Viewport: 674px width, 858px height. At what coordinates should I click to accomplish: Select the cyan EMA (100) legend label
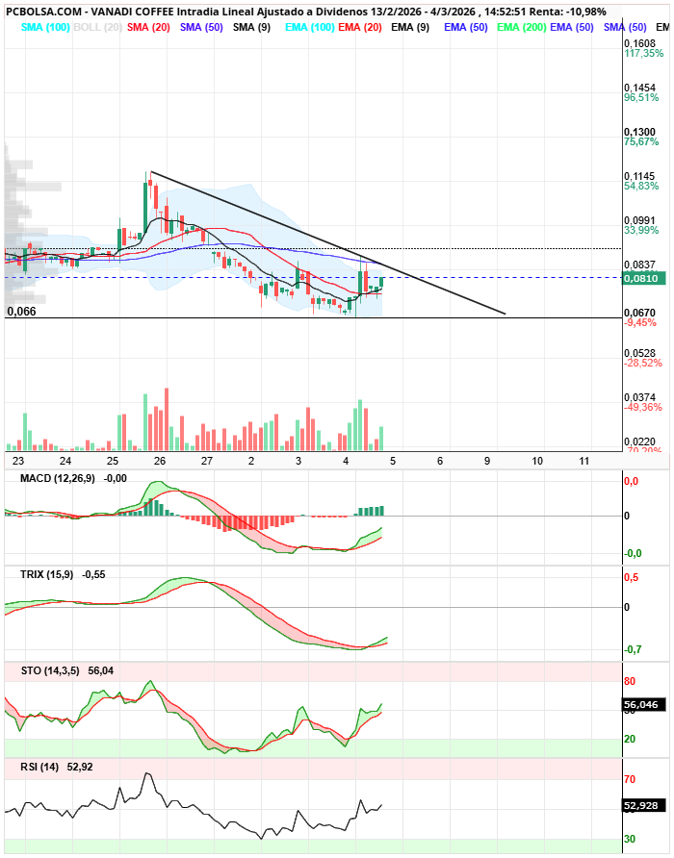click(x=310, y=27)
